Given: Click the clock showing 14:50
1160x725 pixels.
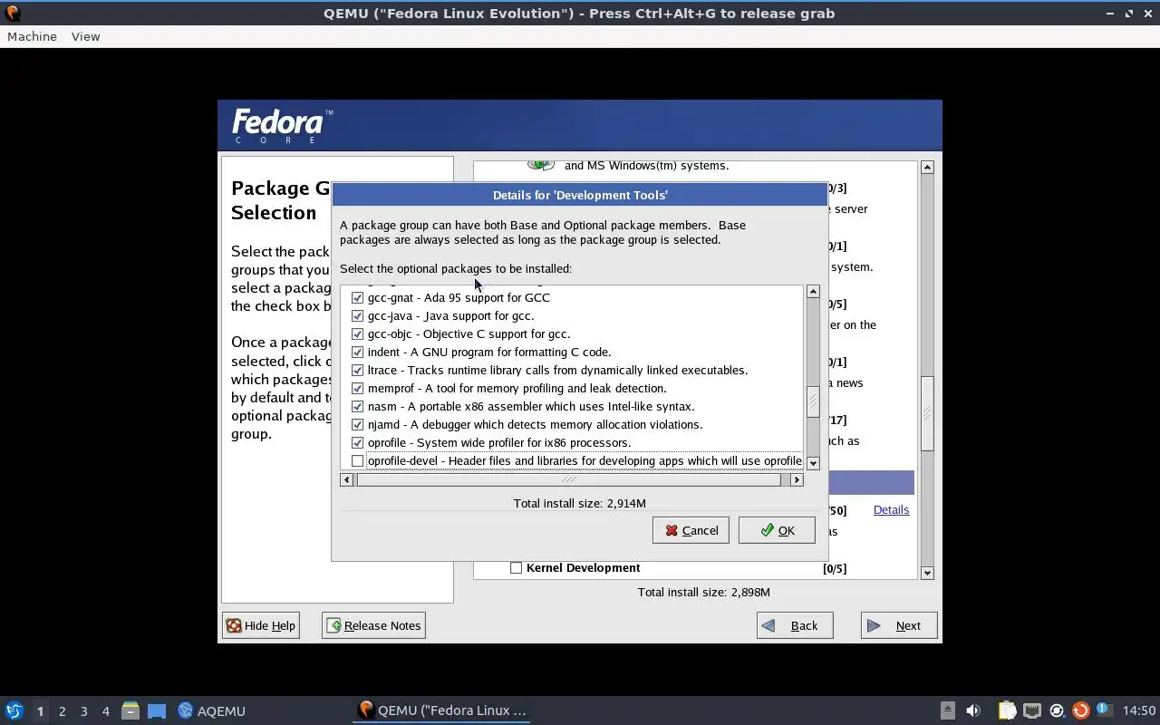Looking at the screenshot, I should tap(1139, 710).
